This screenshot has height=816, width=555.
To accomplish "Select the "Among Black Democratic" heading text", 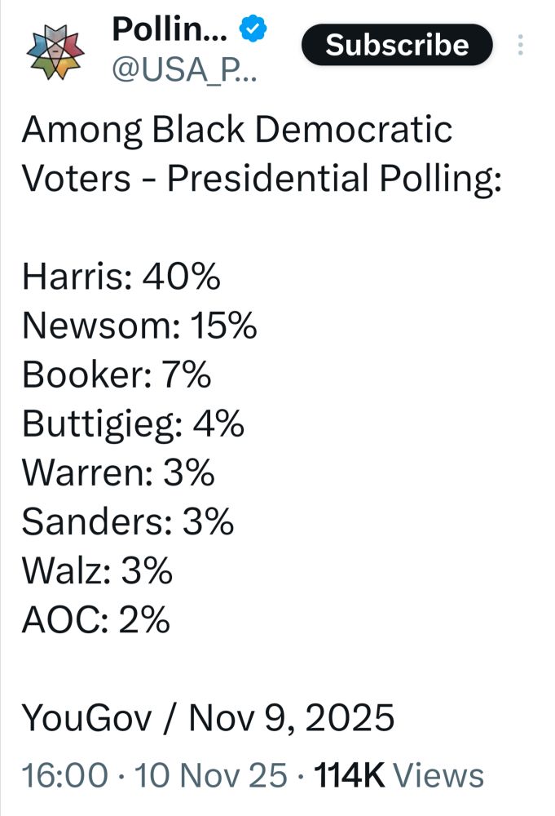I will point(237,130).
